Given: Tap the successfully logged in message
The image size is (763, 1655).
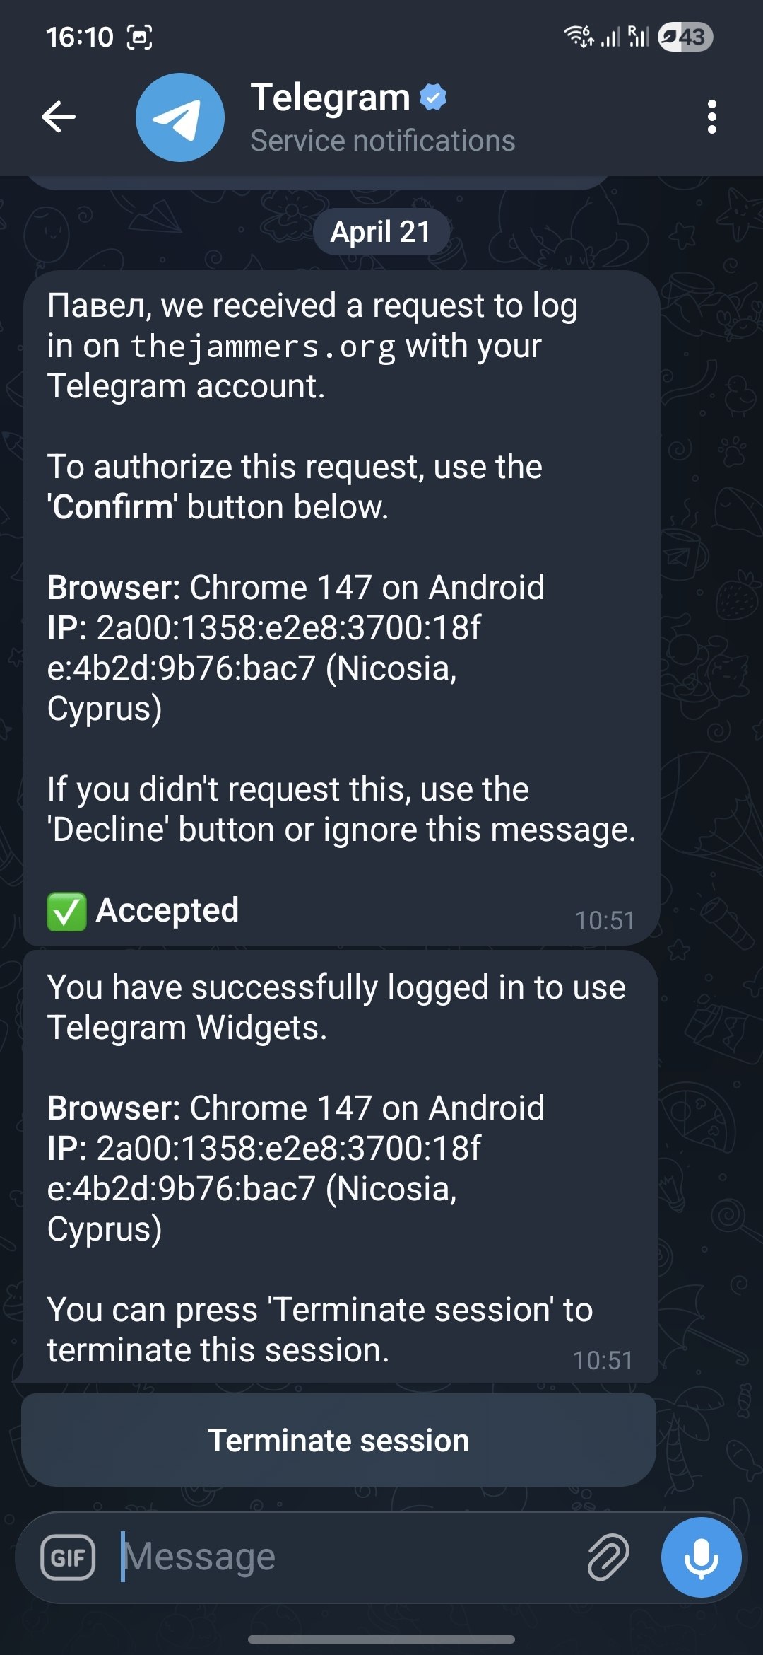Looking at the screenshot, I should tap(341, 1167).
